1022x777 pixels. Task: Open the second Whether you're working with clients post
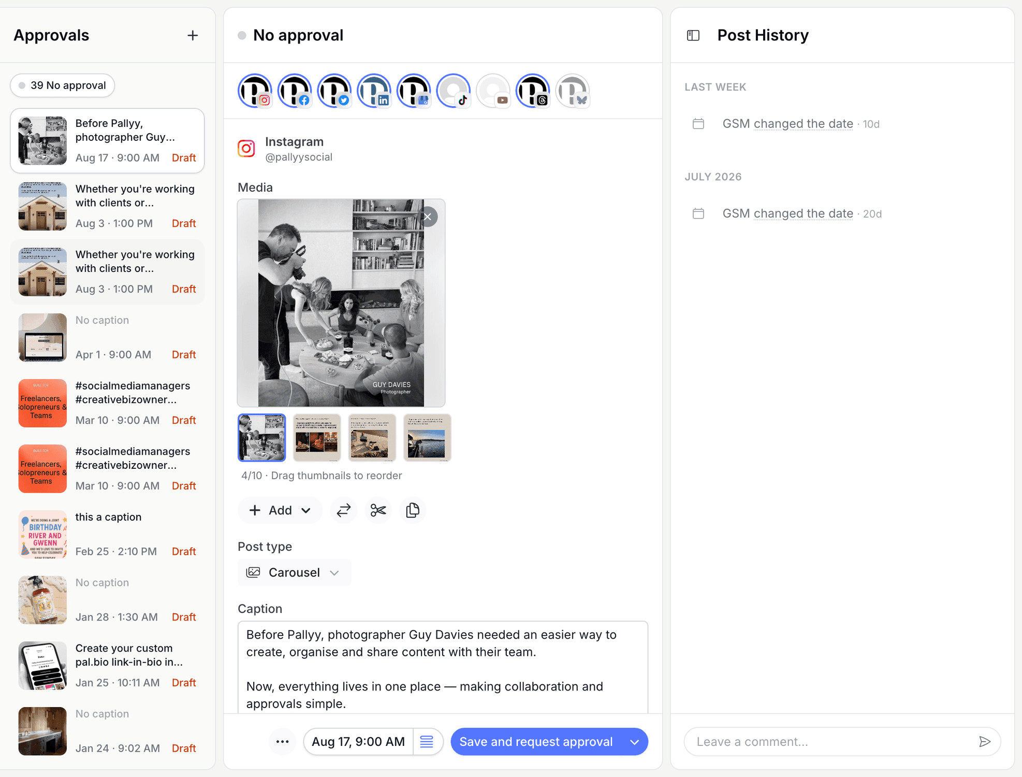point(107,271)
